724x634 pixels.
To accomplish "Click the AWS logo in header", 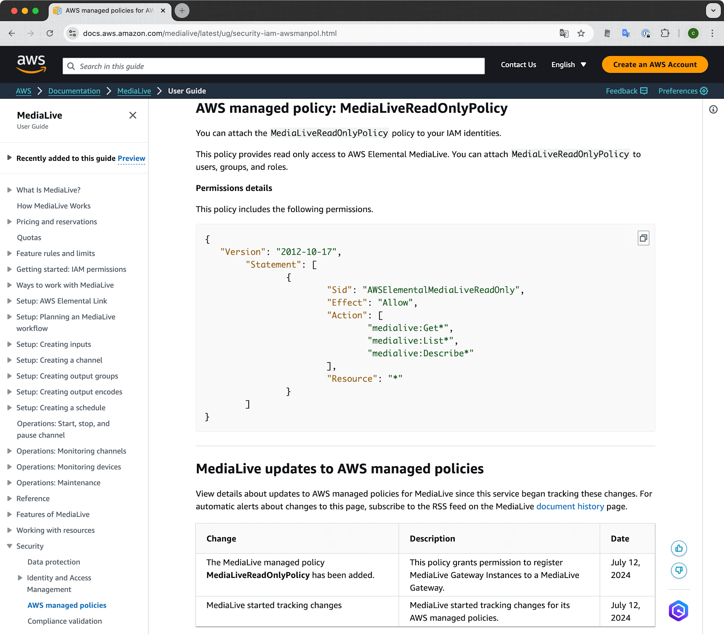I will (31, 64).
